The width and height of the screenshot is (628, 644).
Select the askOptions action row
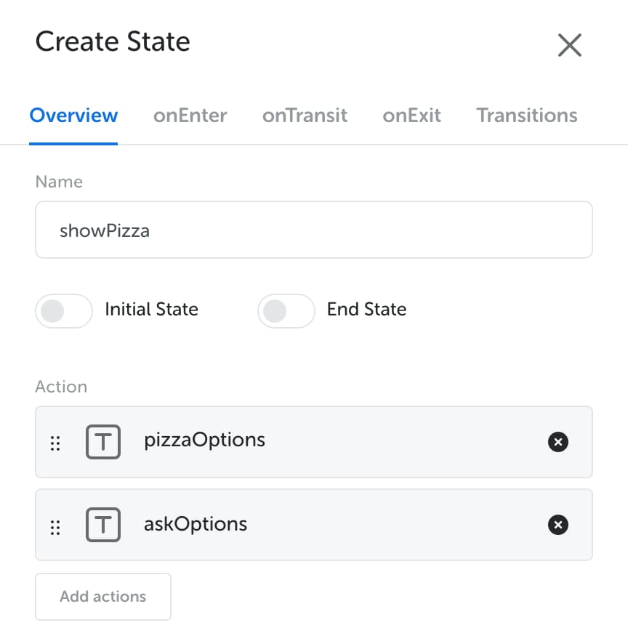[314, 525]
